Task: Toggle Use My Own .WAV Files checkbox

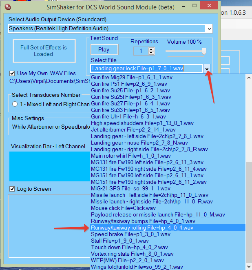Action: click(x=12, y=74)
